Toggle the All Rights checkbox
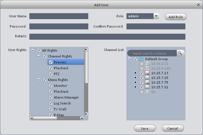 coord(39,50)
